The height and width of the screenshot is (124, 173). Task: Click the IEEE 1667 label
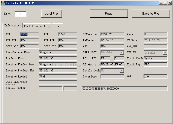(90, 52)
